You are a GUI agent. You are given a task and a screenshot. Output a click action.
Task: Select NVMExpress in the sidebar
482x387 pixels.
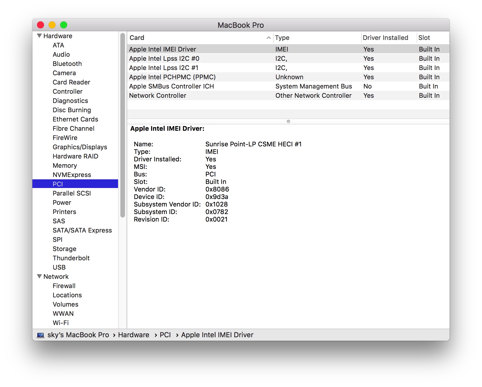(72, 175)
